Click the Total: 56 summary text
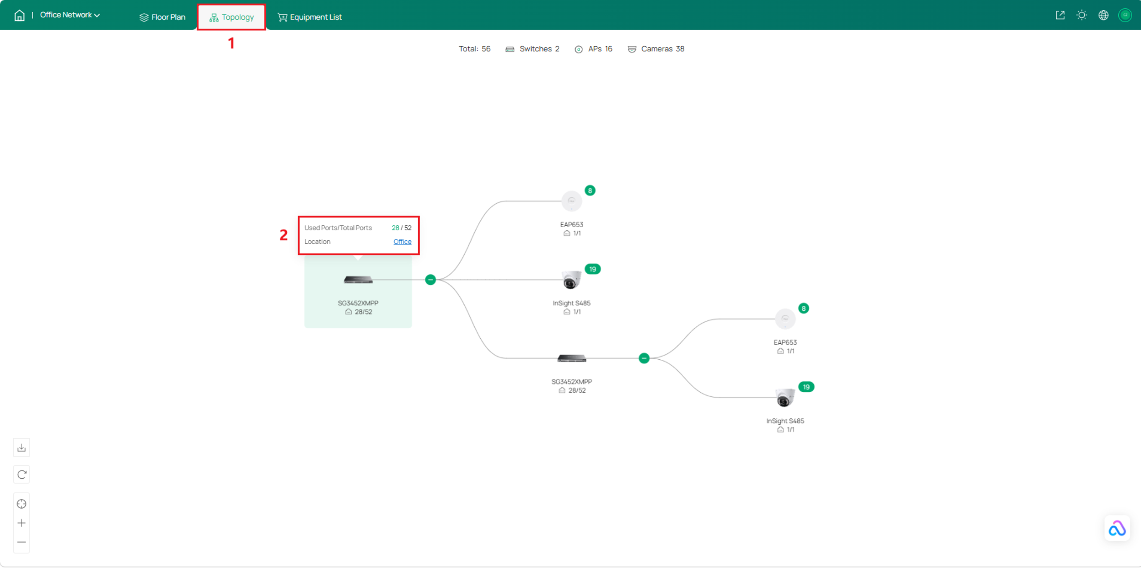This screenshot has width=1141, height=569. (x=474, y=49)
